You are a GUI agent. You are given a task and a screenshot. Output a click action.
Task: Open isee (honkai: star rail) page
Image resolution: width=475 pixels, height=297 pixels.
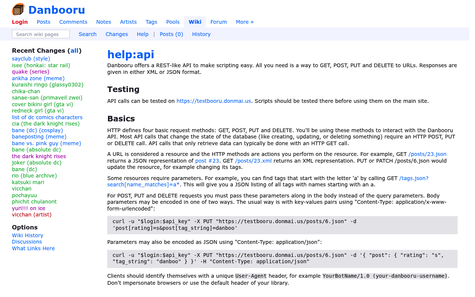pos(41,65)
